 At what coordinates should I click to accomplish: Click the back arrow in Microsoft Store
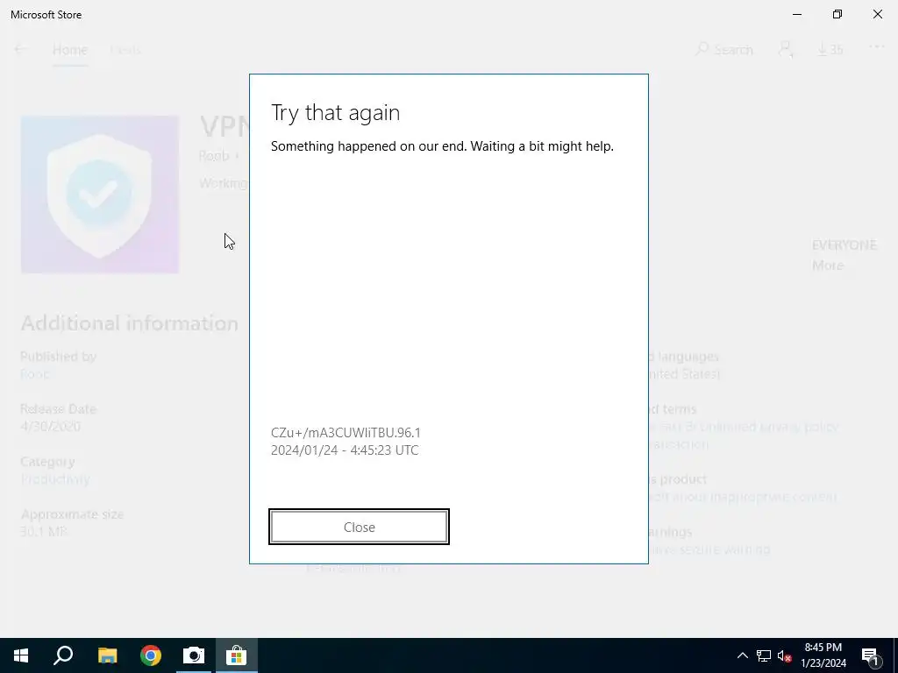21,50
